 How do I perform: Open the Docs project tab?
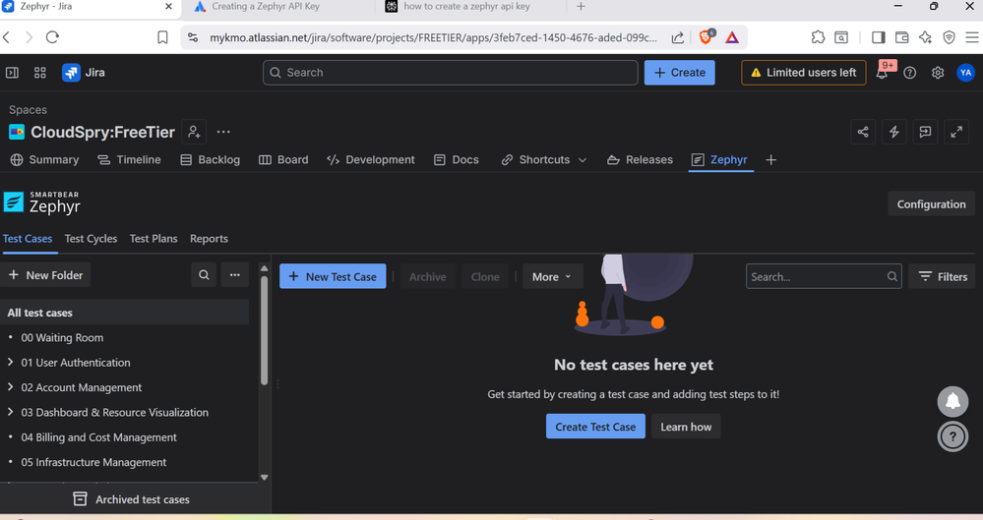pyautogui.click(x=457, y=160)
